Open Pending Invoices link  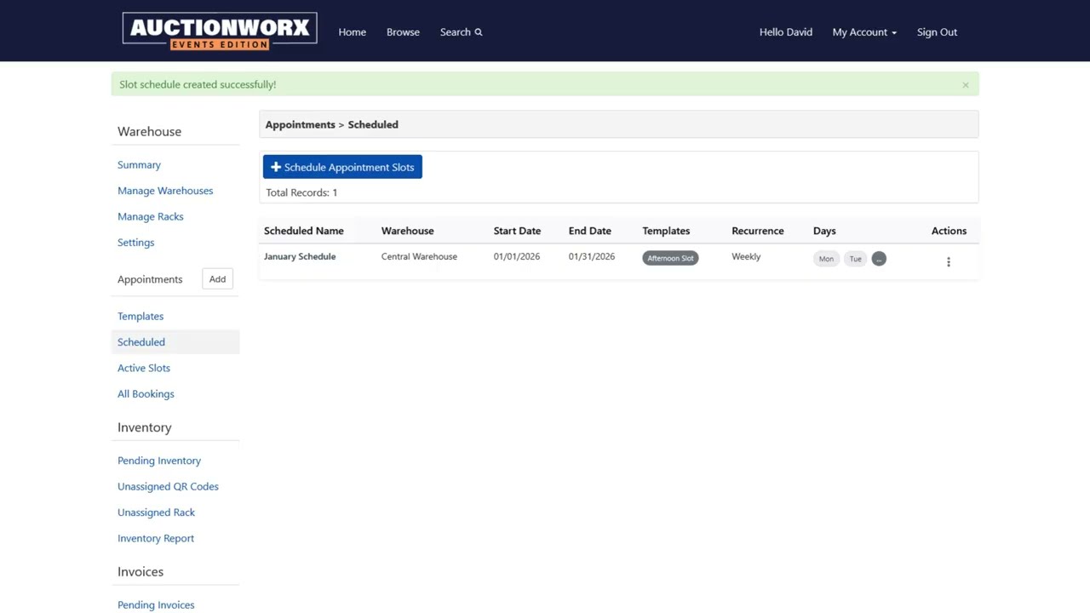[x=156, y=605]
